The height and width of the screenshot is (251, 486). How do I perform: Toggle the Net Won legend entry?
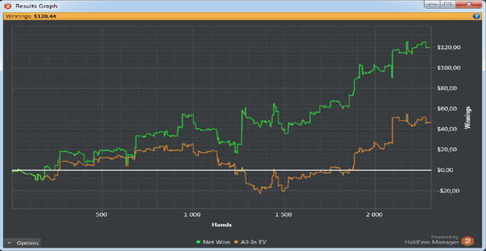[x=214, y=242]
